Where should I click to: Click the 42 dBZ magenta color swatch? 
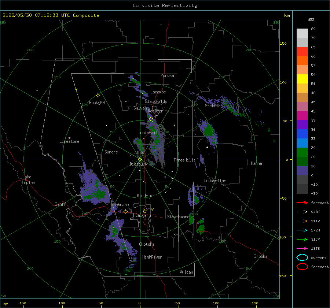[x=302, y=115]
